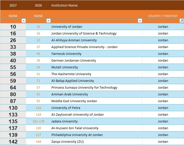Select the German Jordanian University cell
Viewport: 184px width, 145px height.
point(96,61)
